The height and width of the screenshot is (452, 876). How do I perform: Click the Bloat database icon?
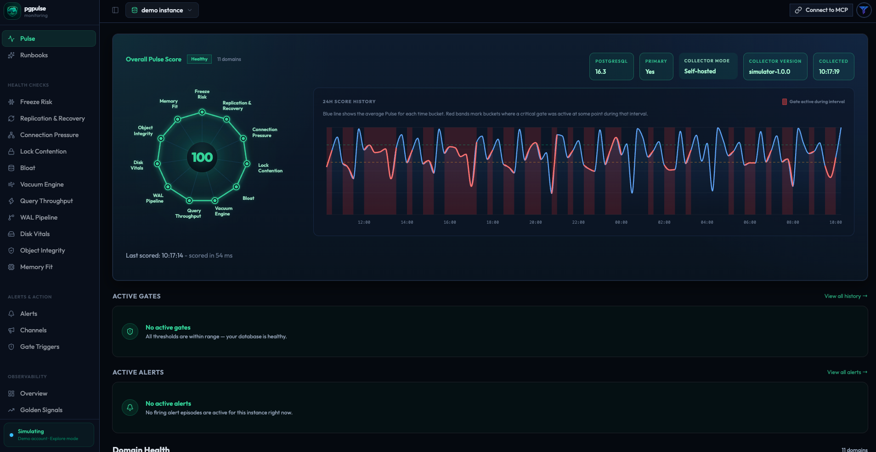pyautogui.click(x=11, y=168)
